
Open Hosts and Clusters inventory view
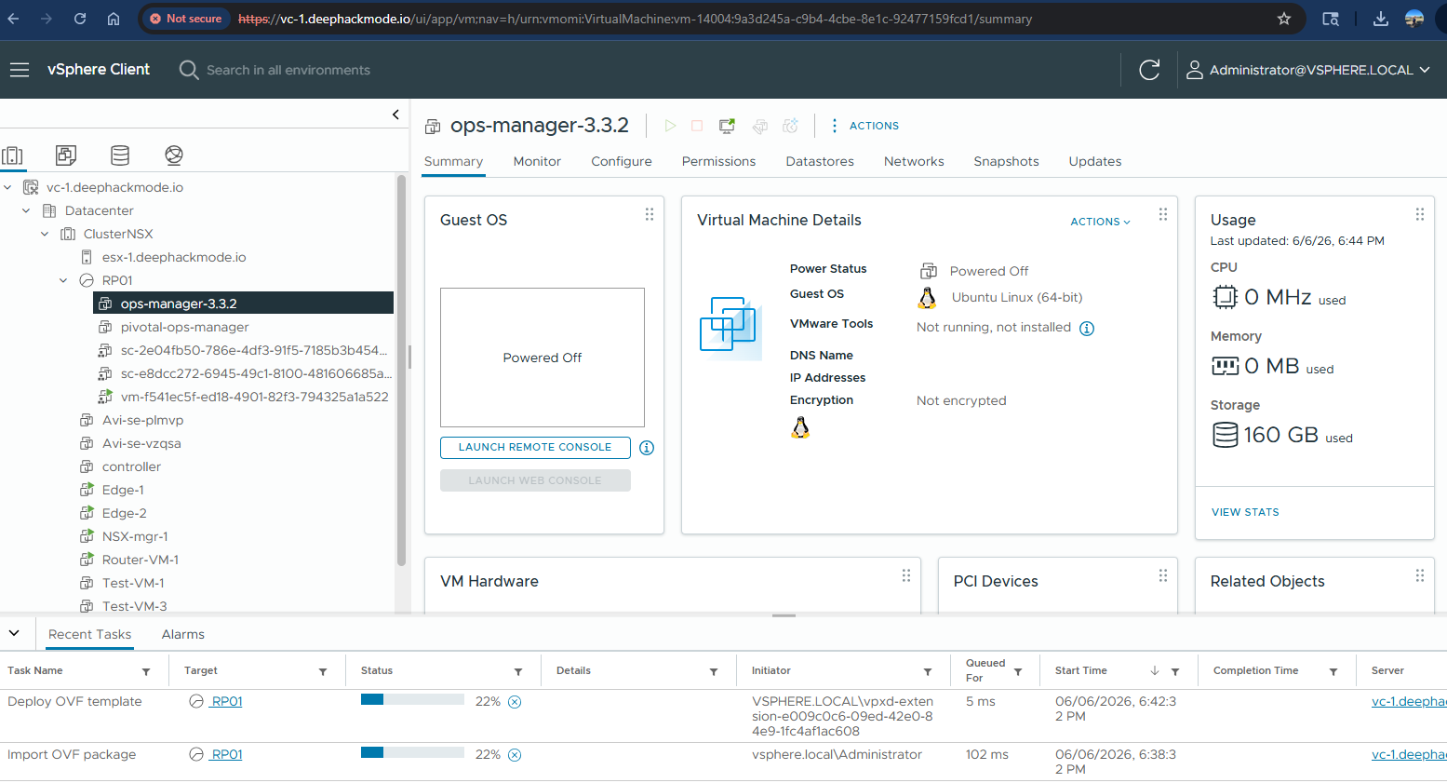13,155
